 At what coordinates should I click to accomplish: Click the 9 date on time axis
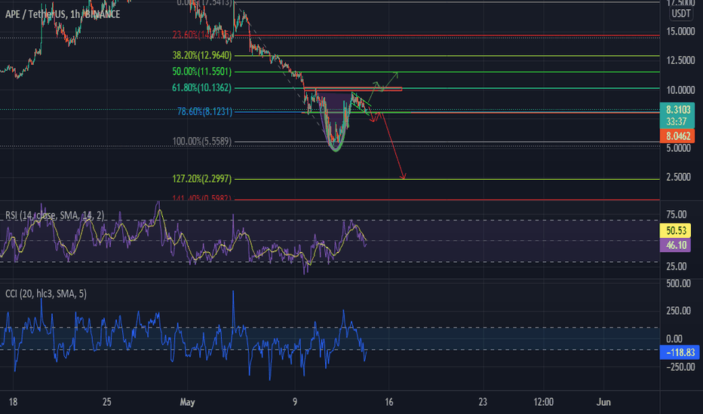tap(295, 402)
